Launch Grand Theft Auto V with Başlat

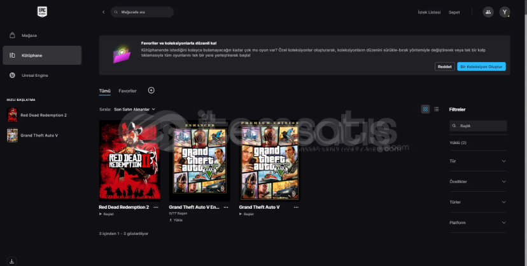(x=246, y=214)
